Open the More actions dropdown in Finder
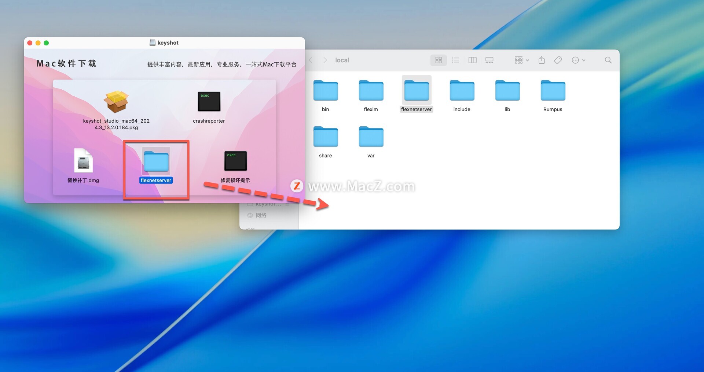704x372 pixels. tap(578, 60)
